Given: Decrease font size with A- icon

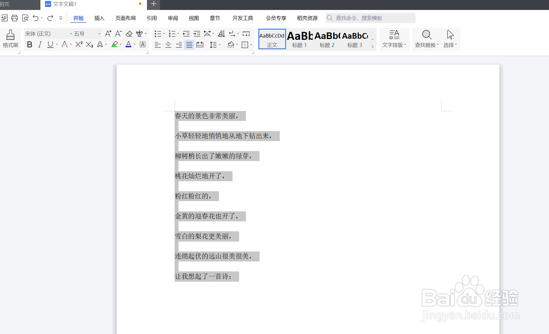Looking at the screenshot, I should pos(119,34).
